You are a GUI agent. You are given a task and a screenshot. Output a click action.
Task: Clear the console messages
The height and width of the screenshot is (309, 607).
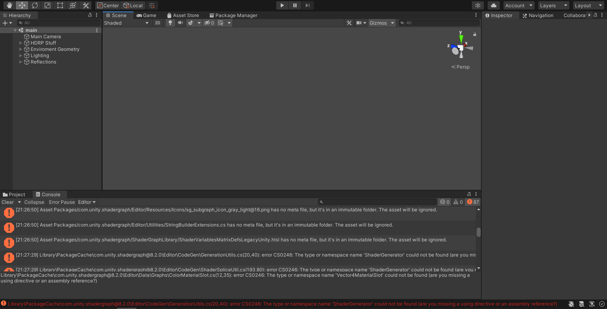tap(8, 202)
